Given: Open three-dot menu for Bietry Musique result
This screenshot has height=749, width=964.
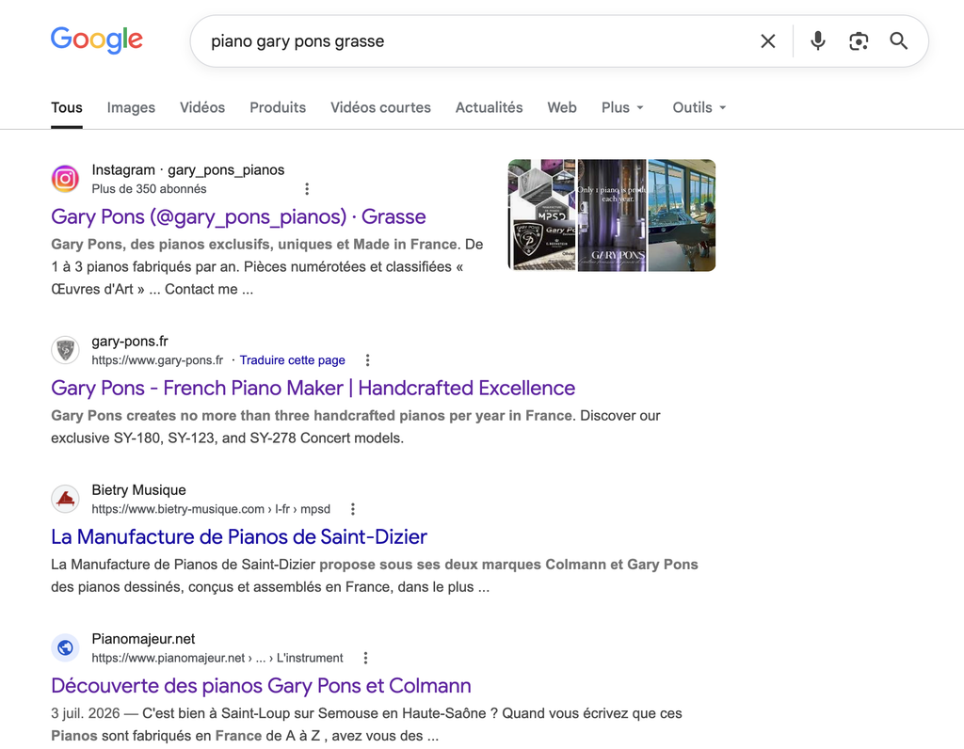Looking at the screenshot, I should pos(353,509).
